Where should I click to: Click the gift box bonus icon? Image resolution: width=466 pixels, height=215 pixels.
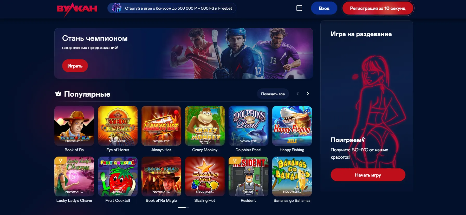(x=116, y=8)
